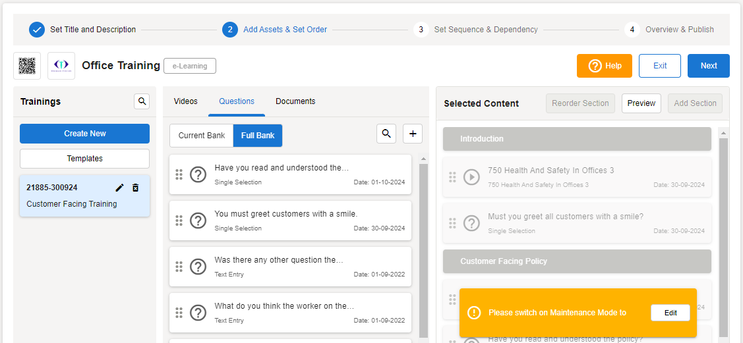Click play icon of 750 Health And Safety video
This screenshot has height=343, width=743.
coord(471,177)
